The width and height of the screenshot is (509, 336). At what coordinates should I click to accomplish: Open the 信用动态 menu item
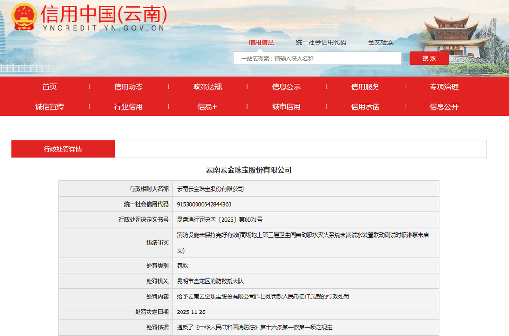pos(128,87)
